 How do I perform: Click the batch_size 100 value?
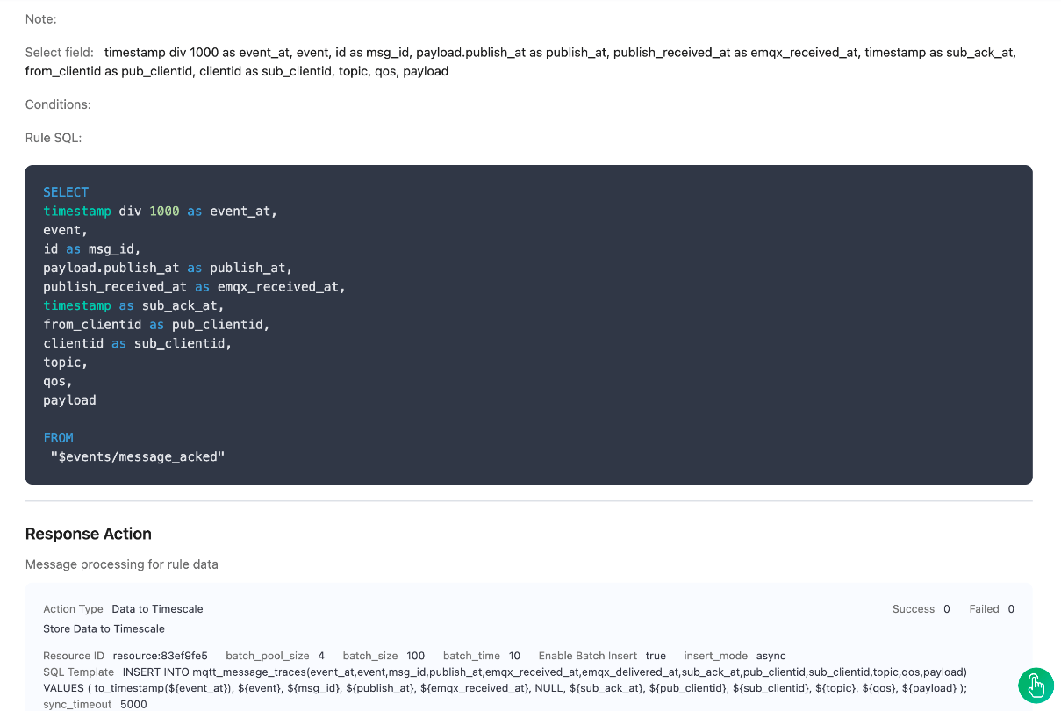(415, 656)
